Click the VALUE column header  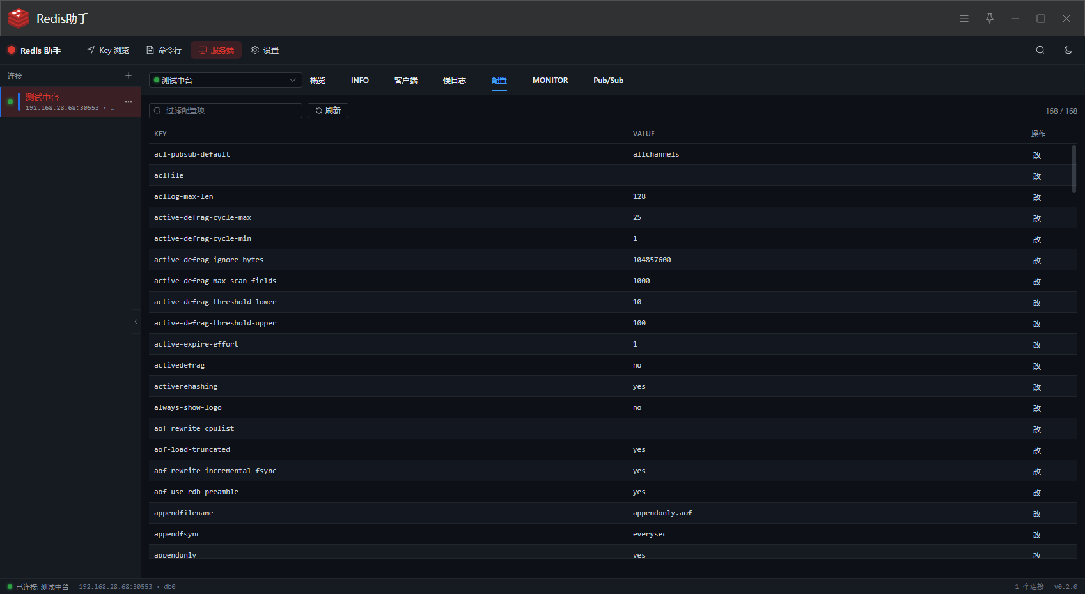(644, 134)
